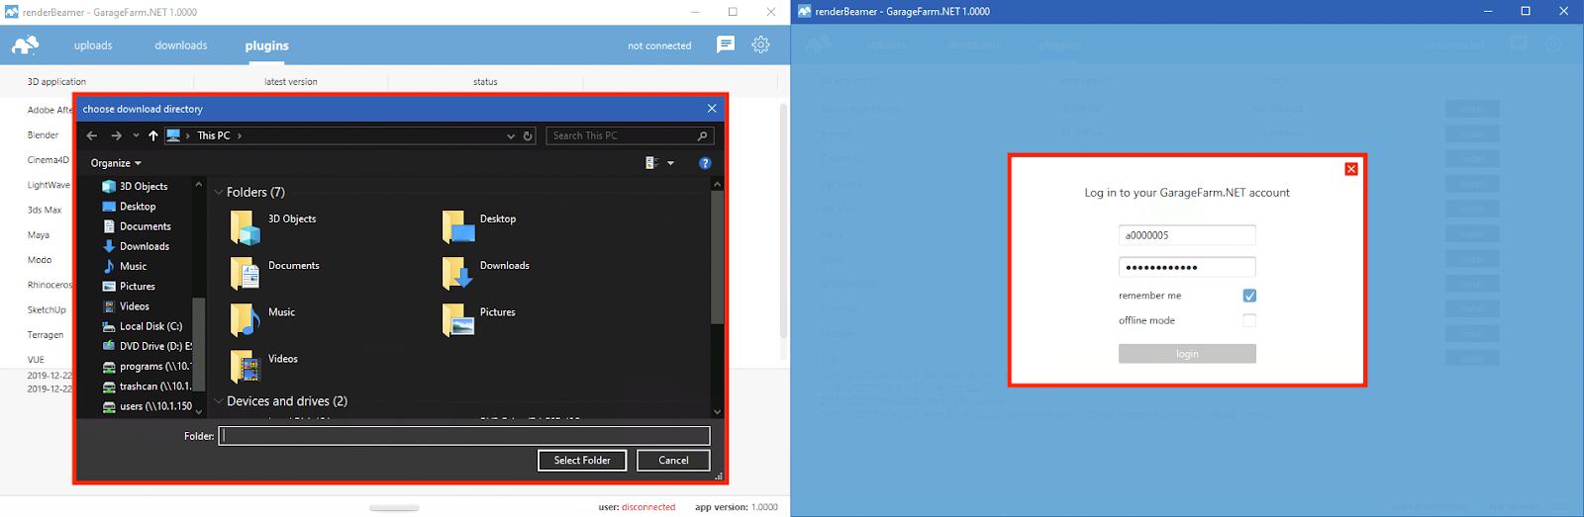Screen dimensions: 1584x517
Task: Click Blender in the 3D application list
Action: (43, 134)
